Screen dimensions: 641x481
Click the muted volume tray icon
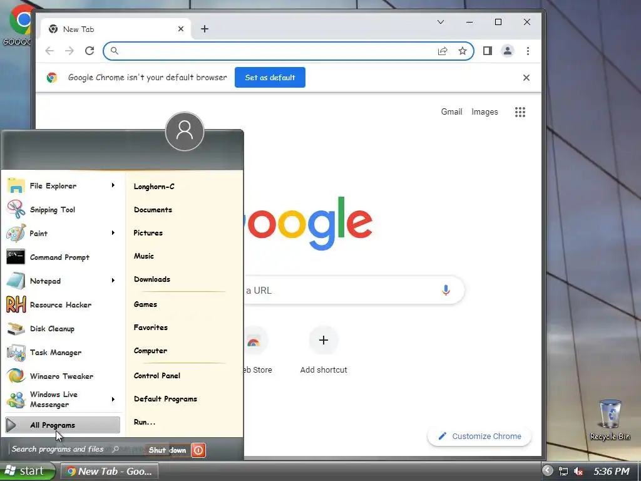(578, 471)
